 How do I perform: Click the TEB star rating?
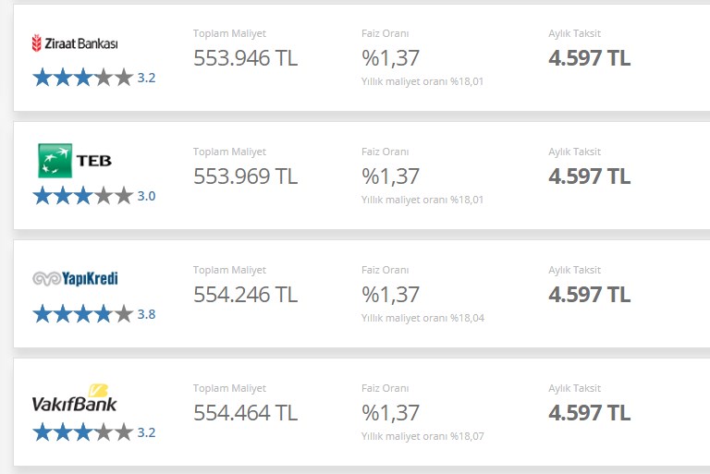pyautogui.click(x=83, y=196)
